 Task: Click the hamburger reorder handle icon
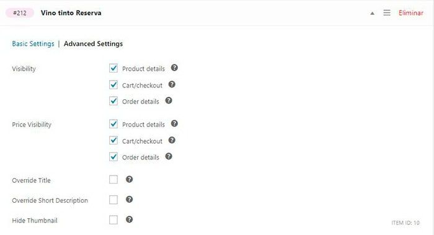pos(387,13)
